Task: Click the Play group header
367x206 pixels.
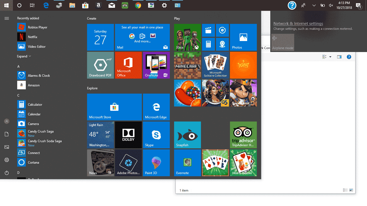Action: point(177,19)
